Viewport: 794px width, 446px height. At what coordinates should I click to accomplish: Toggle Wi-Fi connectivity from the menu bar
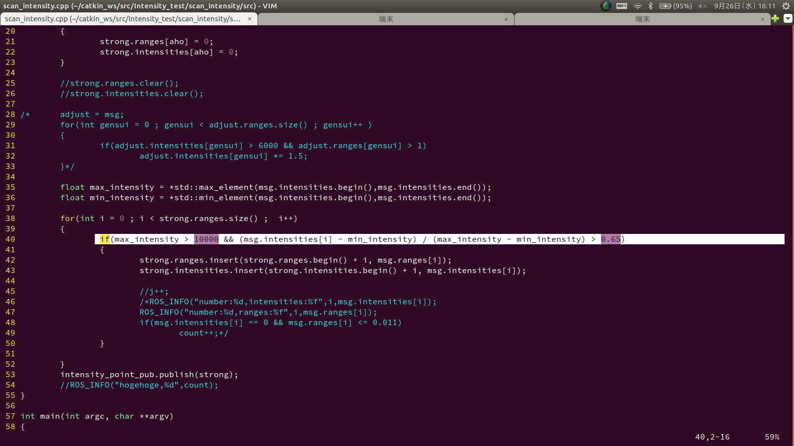pos(637,6)
